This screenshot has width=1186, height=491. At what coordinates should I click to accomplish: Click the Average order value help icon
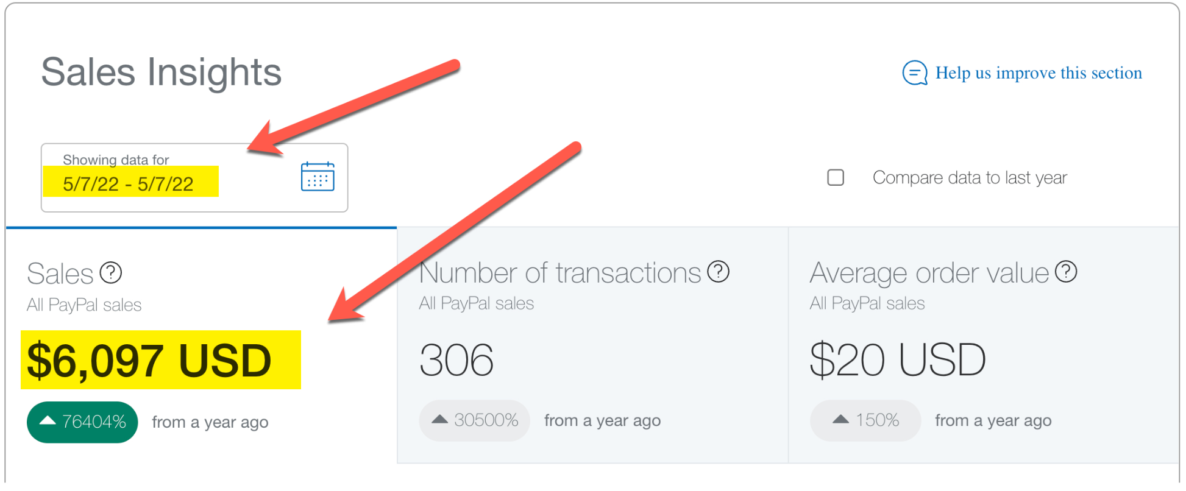click(x=1066, y=272)
